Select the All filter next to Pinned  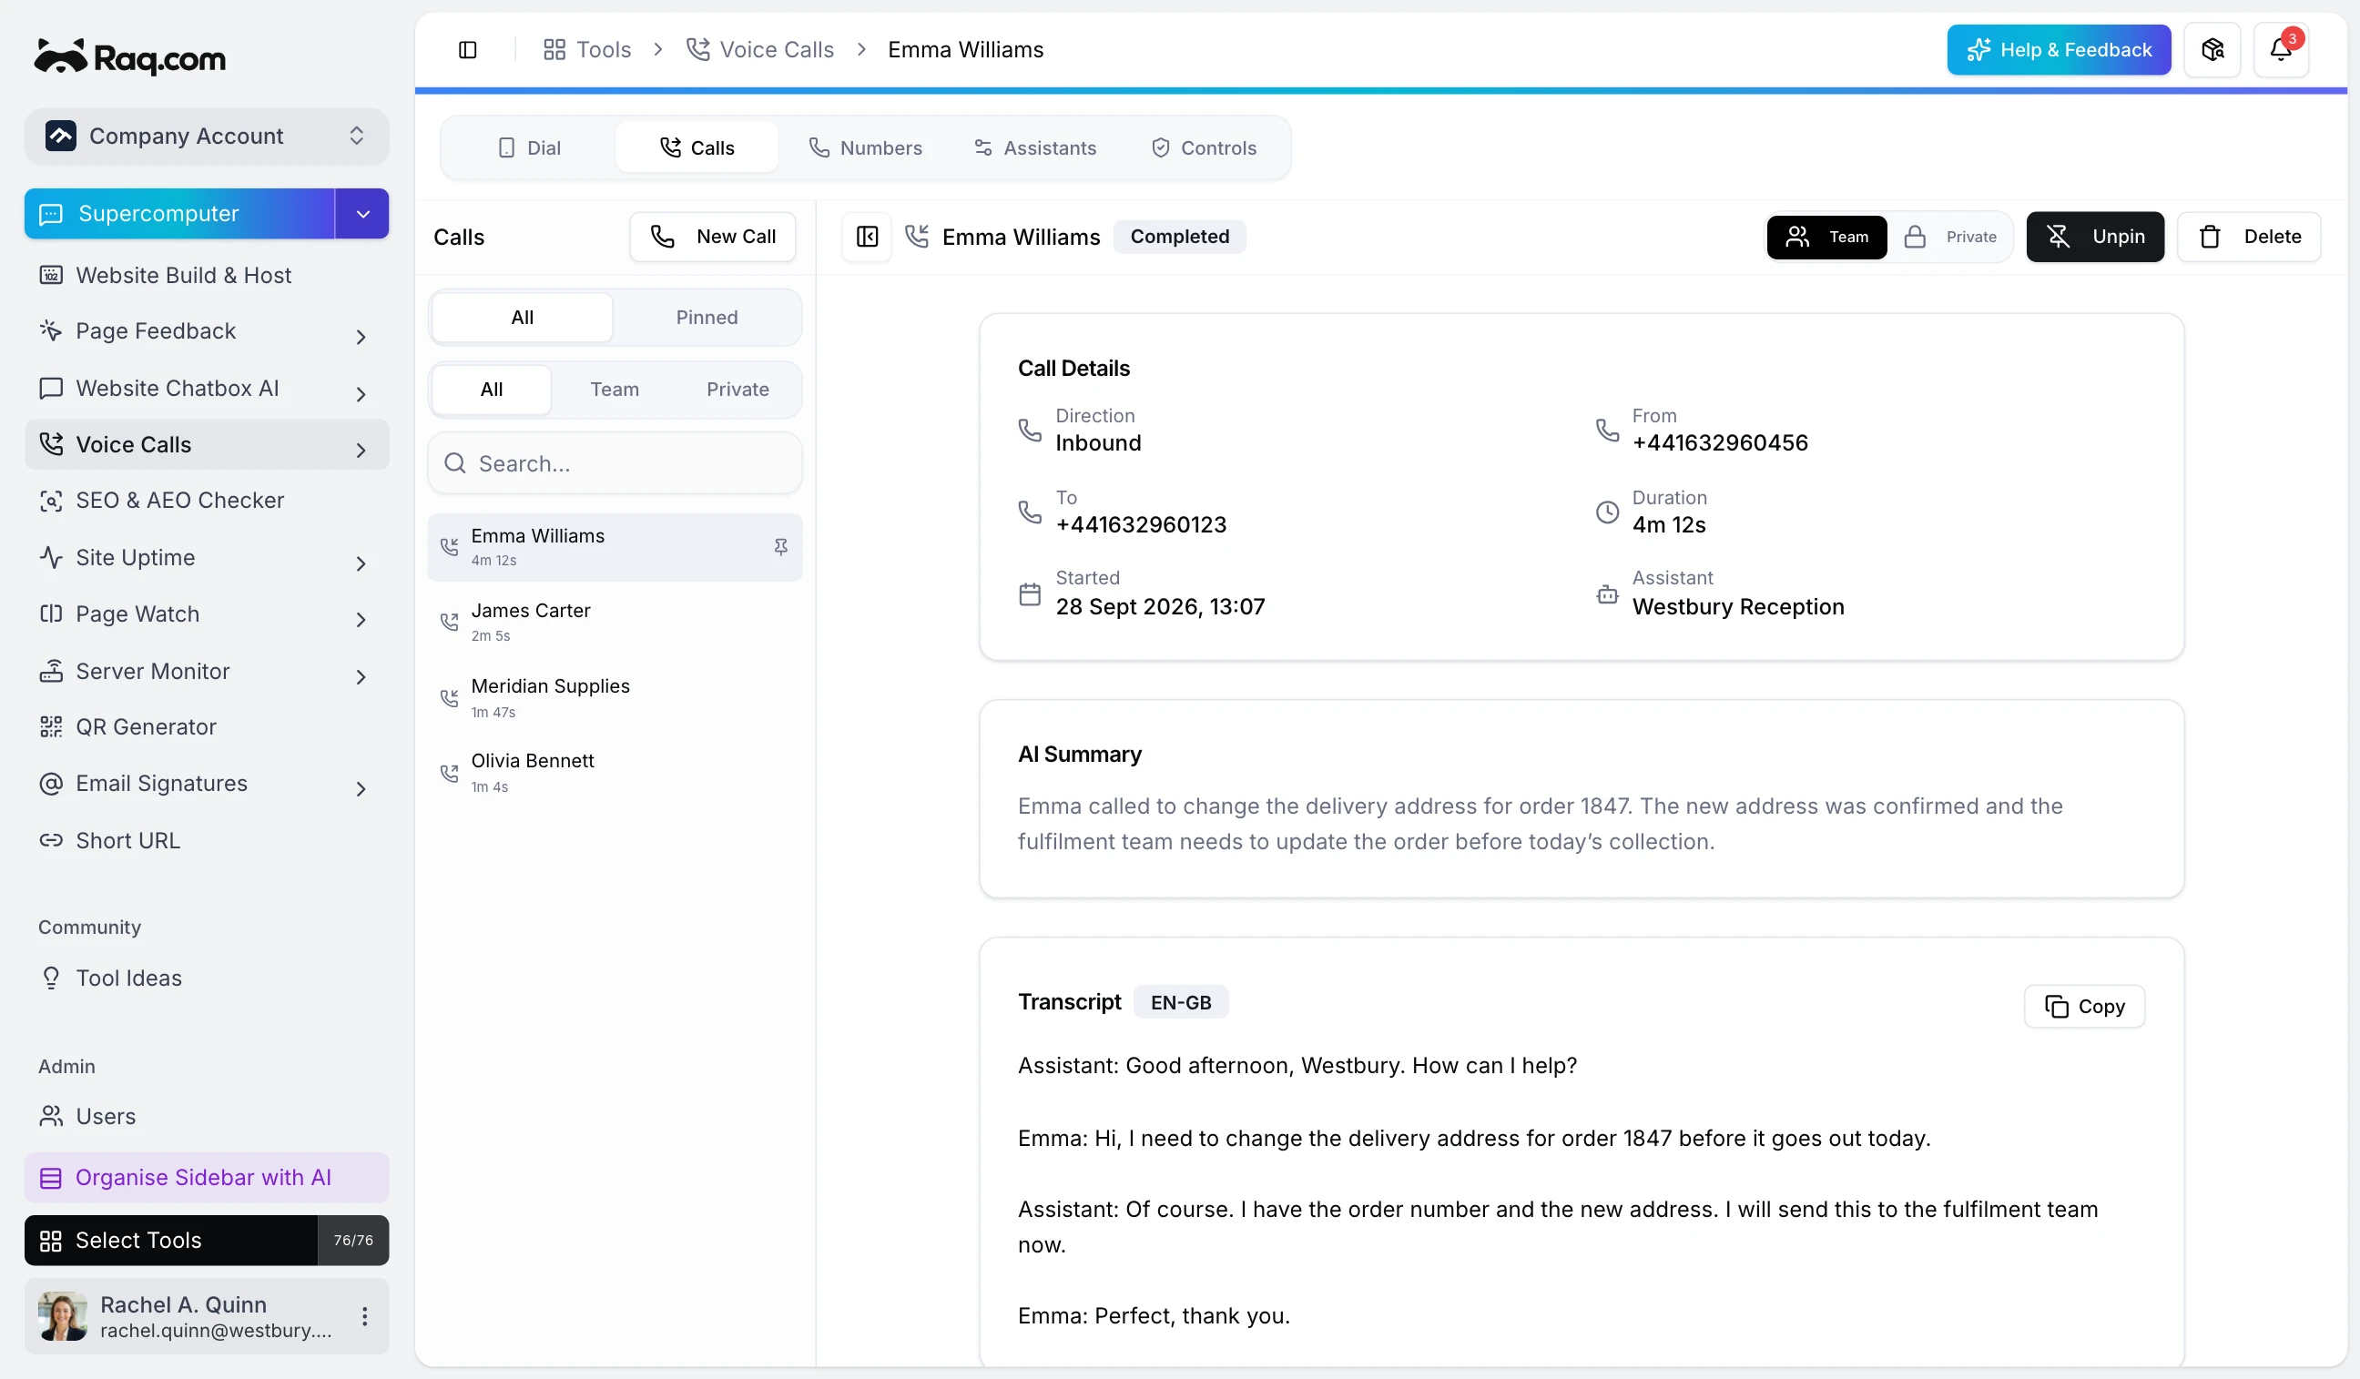[x=522, y=318]
